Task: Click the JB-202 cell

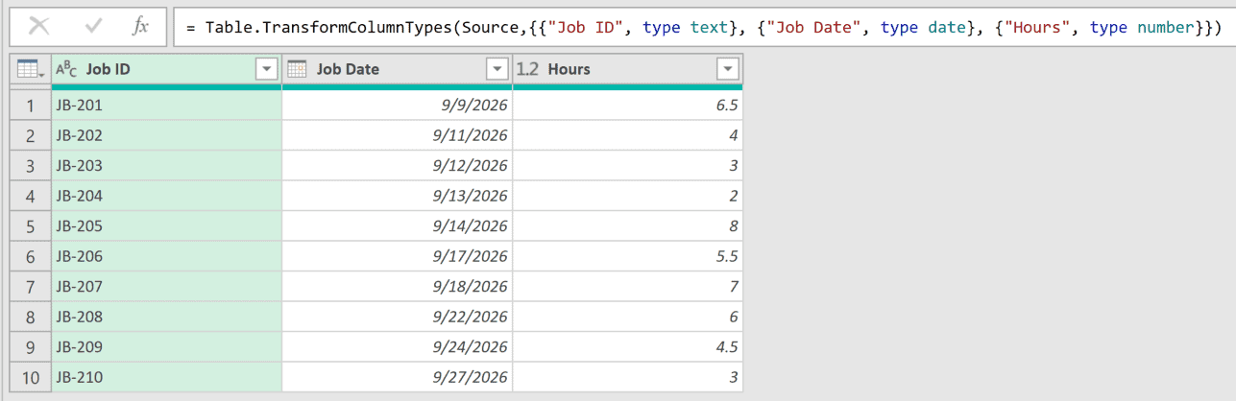Action: click(x=166, y=135)
